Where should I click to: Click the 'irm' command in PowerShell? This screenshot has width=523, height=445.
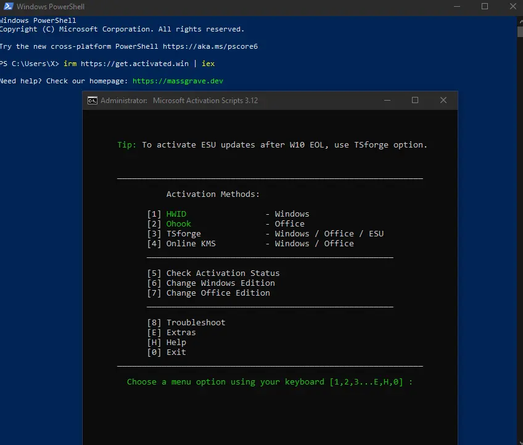point(70,64)
